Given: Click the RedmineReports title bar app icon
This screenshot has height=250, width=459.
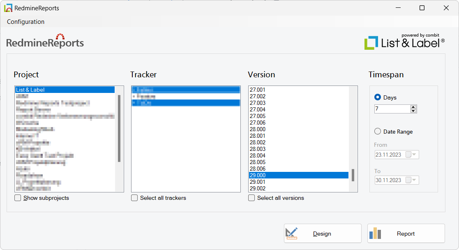Looking at the screenshot, I should click(8, 8).
